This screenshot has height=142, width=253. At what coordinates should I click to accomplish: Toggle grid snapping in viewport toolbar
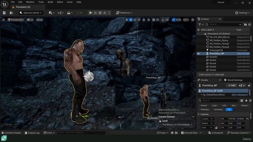click(154, 20)
